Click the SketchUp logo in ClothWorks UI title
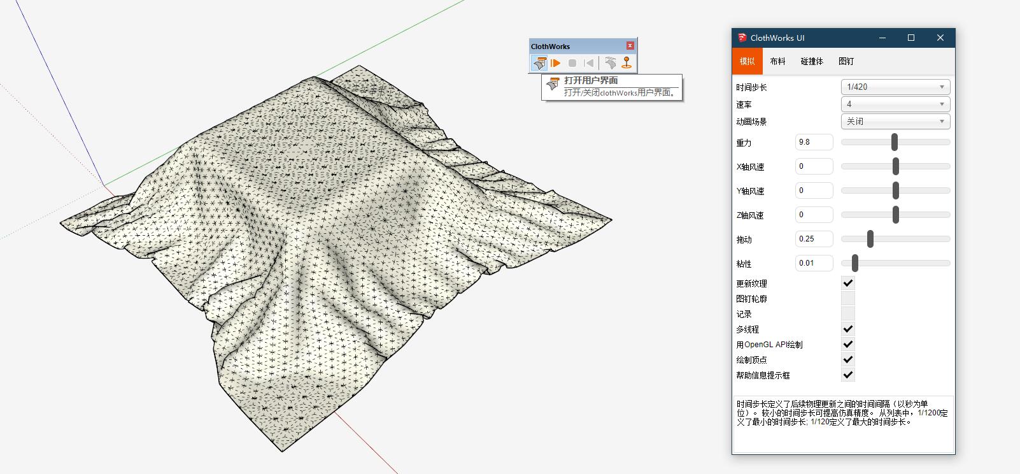The width and height of the screenshot is (1020, 474). pos(742,38)
